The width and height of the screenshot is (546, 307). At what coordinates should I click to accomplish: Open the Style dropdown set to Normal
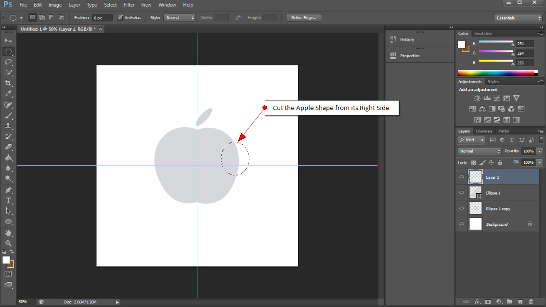pos(179,17)
